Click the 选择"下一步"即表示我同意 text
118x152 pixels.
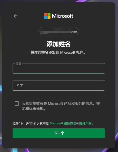31,123
